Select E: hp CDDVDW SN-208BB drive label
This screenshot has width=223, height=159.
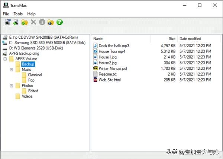43,37
